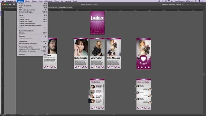Open the Efecto menu

pyautogui.click(x=57, y=1)
